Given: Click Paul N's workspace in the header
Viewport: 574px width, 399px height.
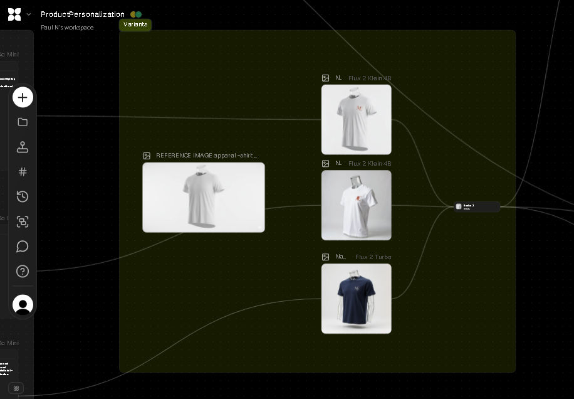Looking at the screenshot, I should (x=67, y=28).
